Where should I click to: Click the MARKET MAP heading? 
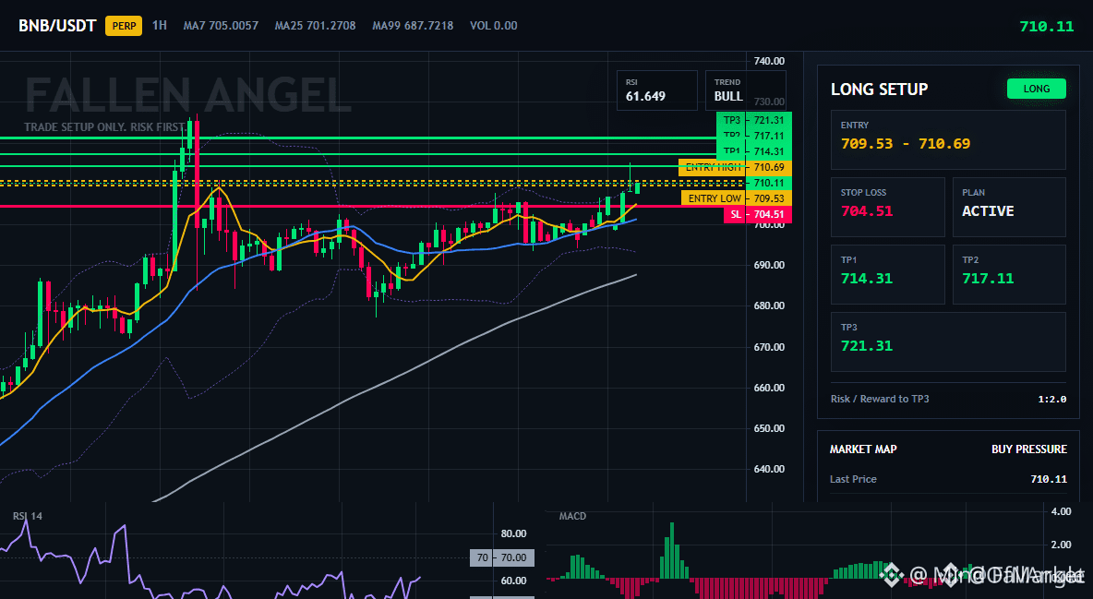863,449
